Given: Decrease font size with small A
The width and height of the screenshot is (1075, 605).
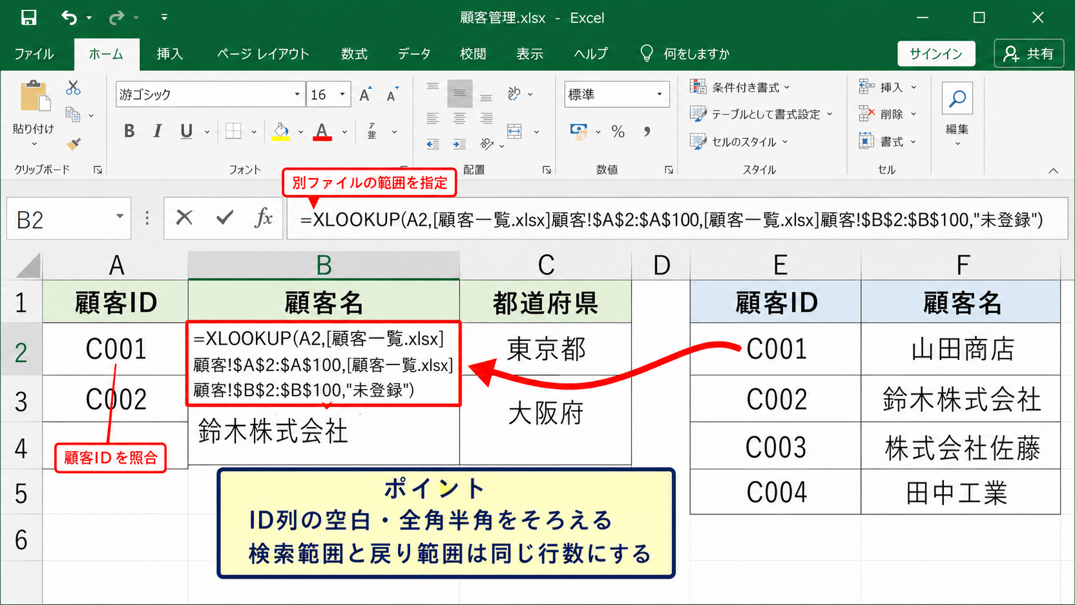Looking at the screenshot, I should point(392,95).
